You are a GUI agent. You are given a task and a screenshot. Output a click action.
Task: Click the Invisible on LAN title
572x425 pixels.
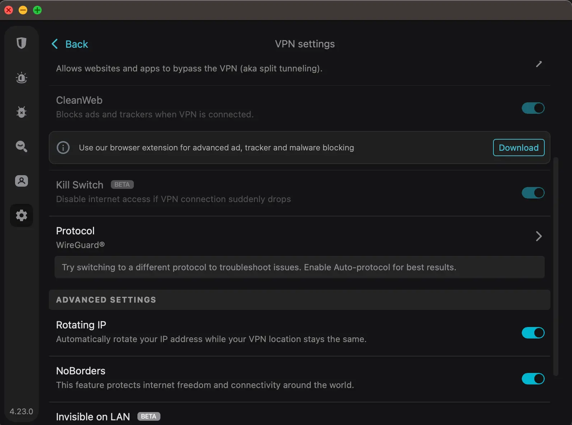(93, 417)
